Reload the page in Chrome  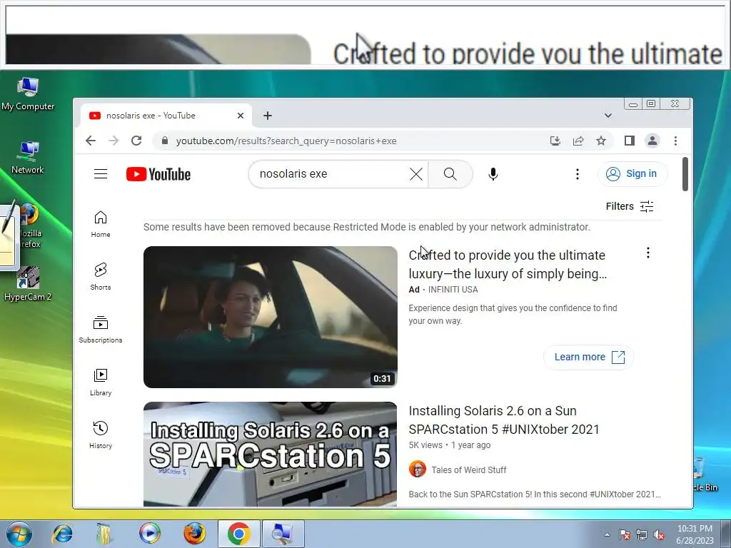tap(136, 141)
